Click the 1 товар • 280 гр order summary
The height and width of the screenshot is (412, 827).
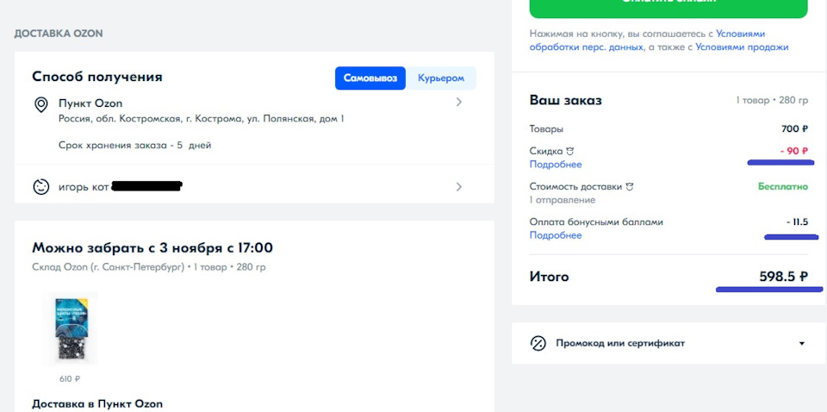[x=772, y=100]
